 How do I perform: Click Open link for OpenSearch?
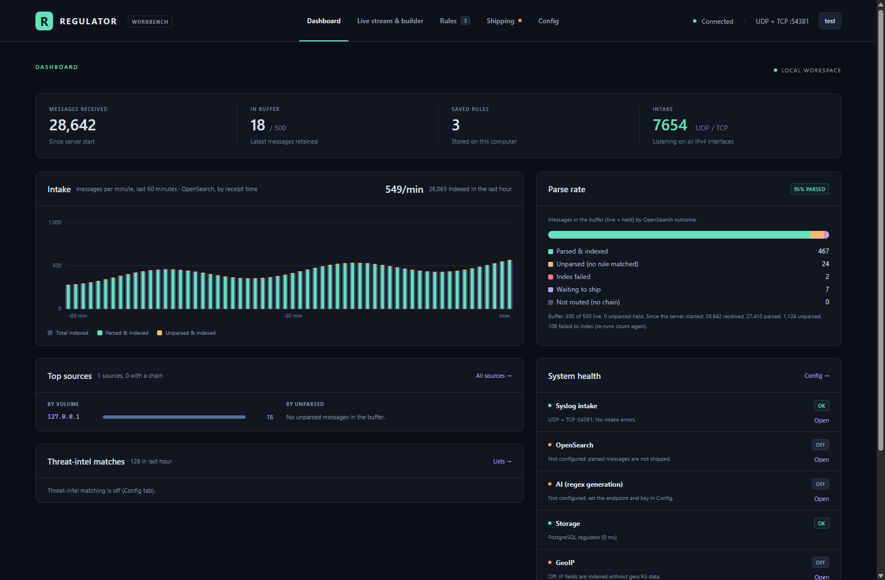[x=821, y=460]
